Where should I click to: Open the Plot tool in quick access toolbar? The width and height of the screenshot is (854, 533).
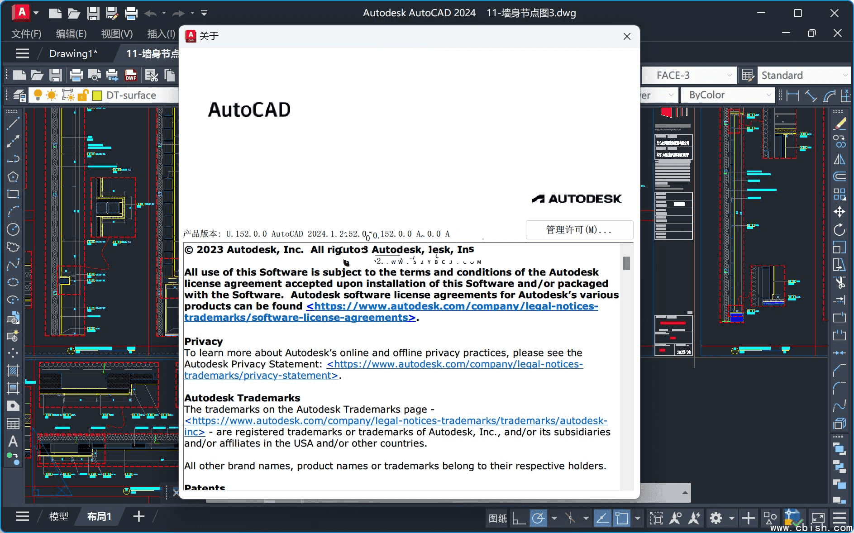[x=131, y=13]
